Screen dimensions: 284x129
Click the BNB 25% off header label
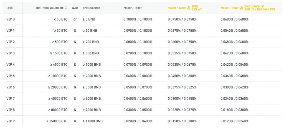click(x=197, y=8)
